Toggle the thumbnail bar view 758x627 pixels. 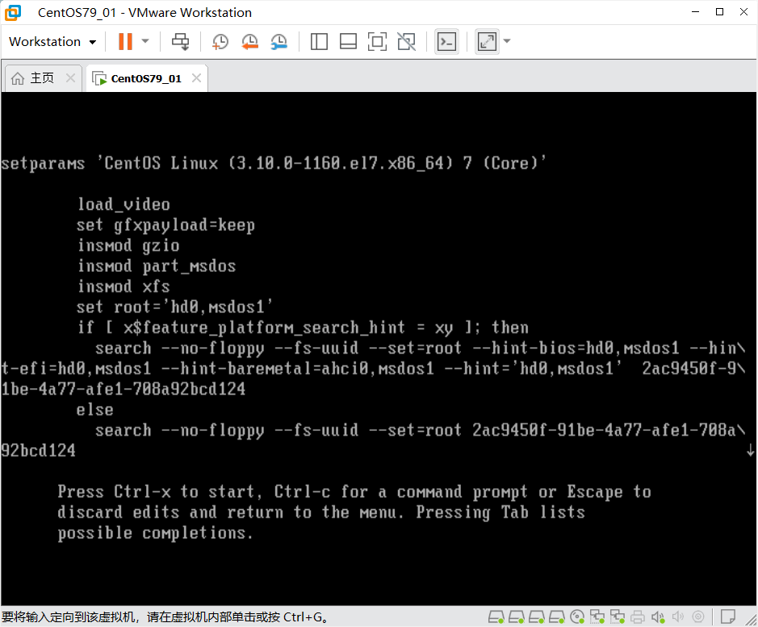coord(348,42)
